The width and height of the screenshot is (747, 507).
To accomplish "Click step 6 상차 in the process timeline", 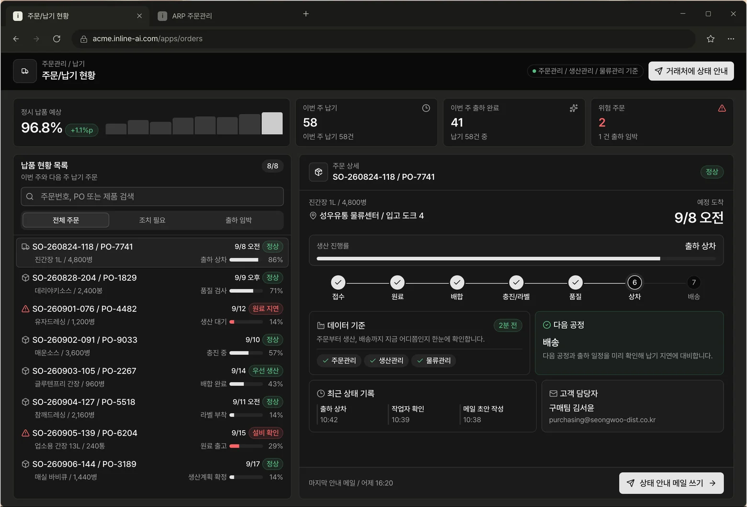I will pyautogui.click(x=634, y=283).
